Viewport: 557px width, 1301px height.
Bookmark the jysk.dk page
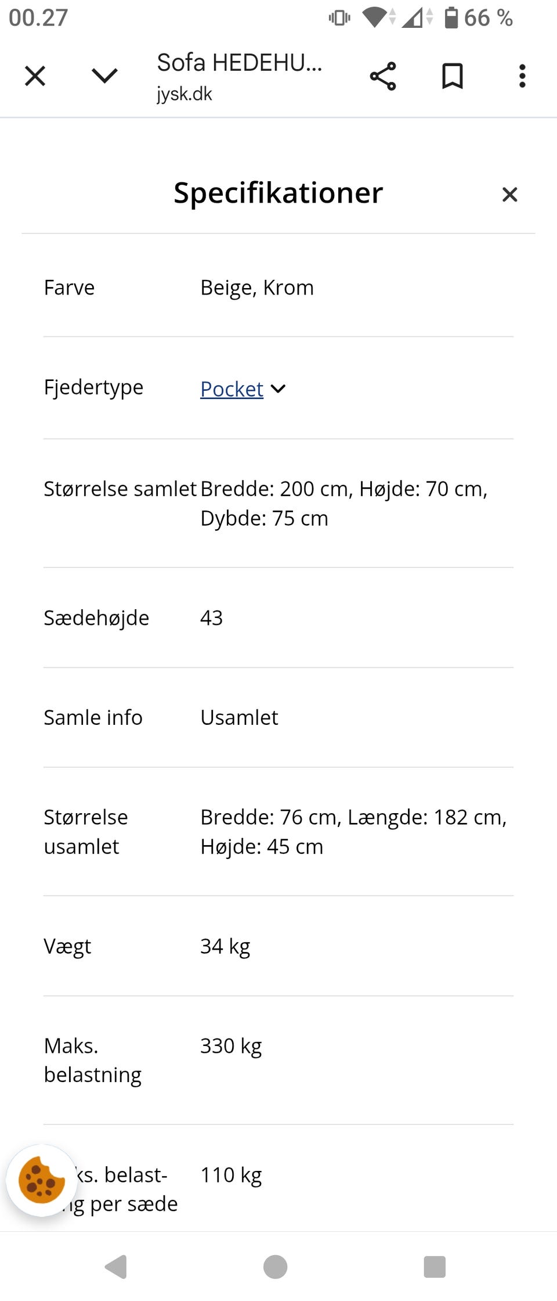[x=452, y=76]
